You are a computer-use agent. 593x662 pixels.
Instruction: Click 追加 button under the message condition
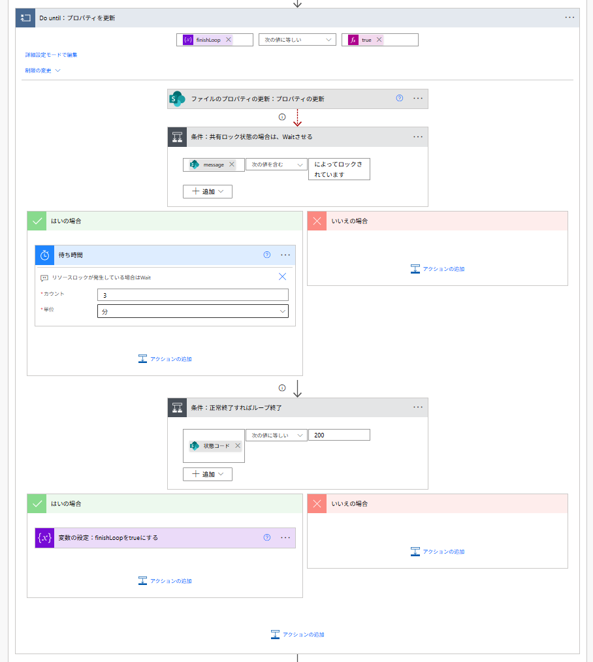[x=208, y=191]
